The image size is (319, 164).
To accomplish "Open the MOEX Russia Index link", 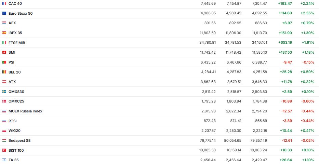I will 25,111.
